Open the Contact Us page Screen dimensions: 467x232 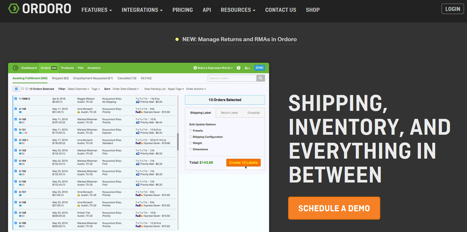(281, 10)
